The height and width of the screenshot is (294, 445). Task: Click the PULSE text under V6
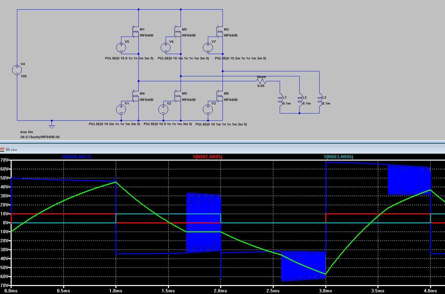(x=183, y=58)
